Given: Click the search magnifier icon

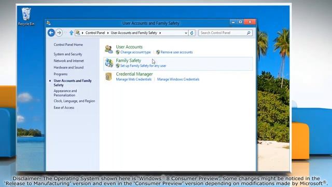Looking at the screenshot, I should (248, 33).
